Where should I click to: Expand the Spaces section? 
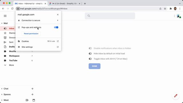(2, 94)
